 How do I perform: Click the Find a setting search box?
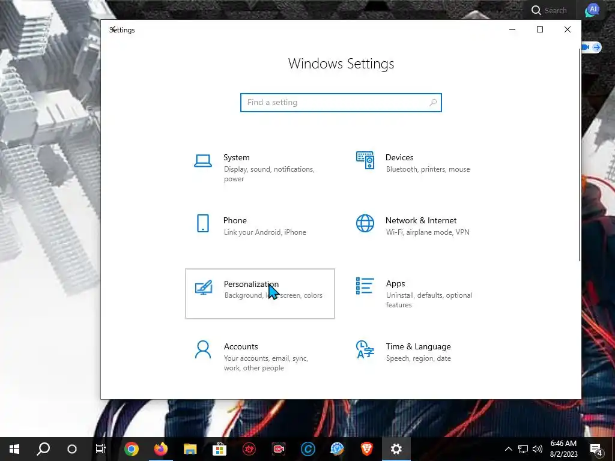click(341, 102)
